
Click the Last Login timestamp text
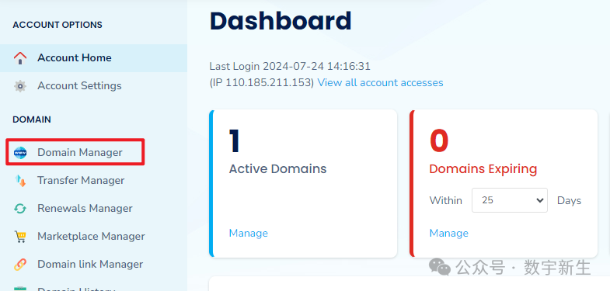tap(290, 67)
